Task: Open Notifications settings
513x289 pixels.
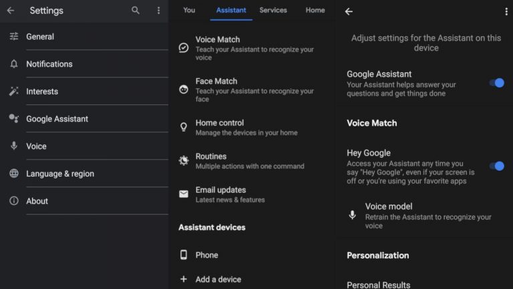Action: (x=84, y=64)
